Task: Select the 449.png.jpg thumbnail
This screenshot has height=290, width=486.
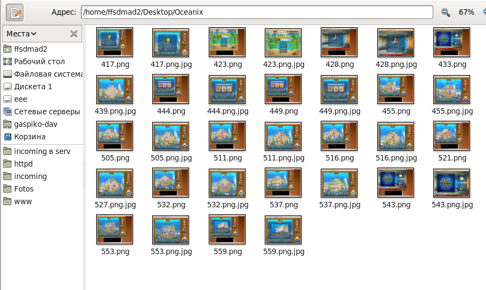Action: coord(339,89)
